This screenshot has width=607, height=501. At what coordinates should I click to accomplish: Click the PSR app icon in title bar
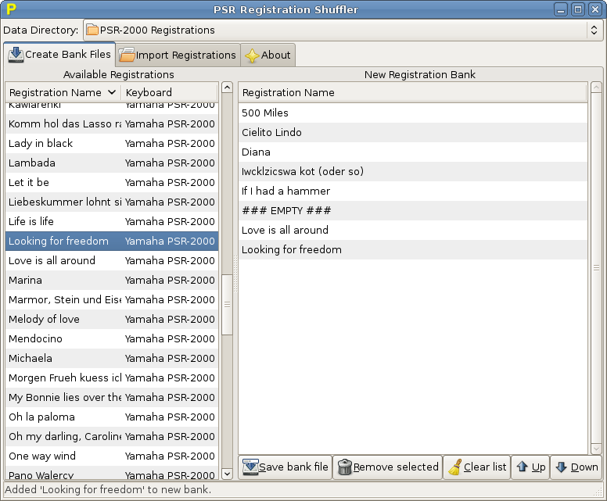11,9
